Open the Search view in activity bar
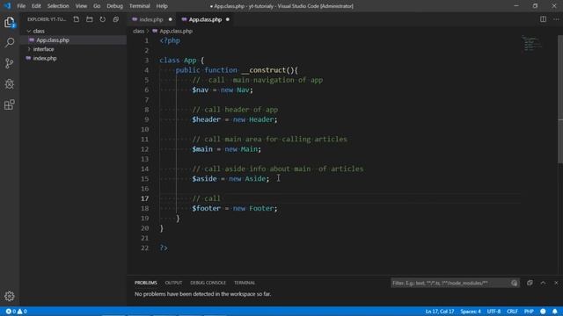The image size is (563, 316). point(10,43)
